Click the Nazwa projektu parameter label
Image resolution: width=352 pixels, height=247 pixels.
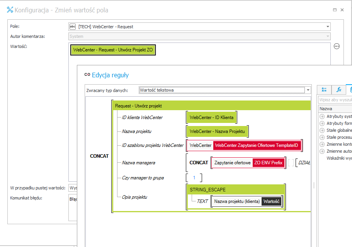click(136, 131)
